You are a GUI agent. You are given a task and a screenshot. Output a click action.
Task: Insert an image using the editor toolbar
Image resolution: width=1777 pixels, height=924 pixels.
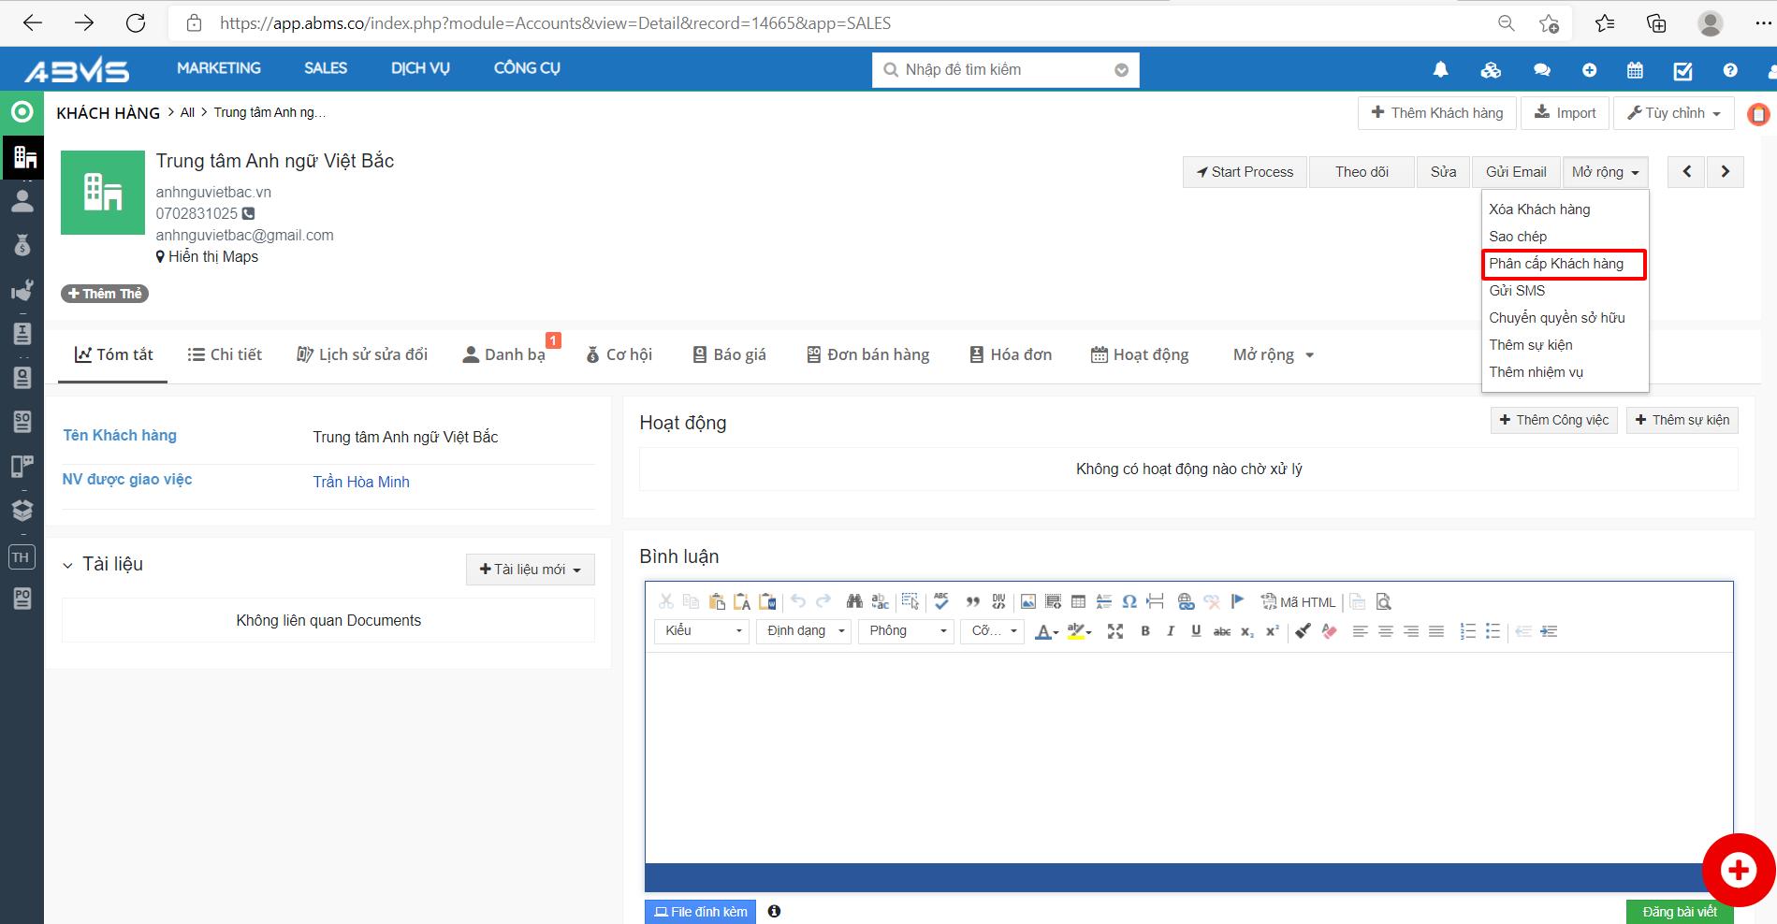pyautogui.click(x=1027, y=602)
